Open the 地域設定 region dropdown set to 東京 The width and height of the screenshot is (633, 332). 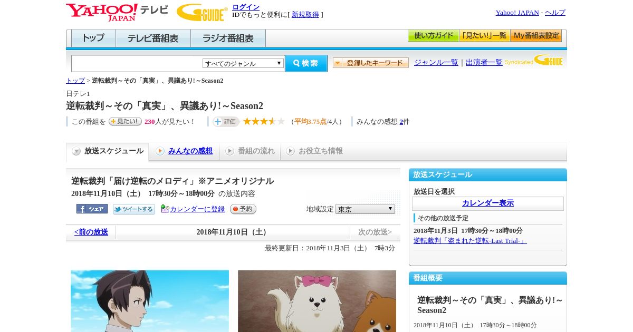pyautogui.click(x=365, y=209)
